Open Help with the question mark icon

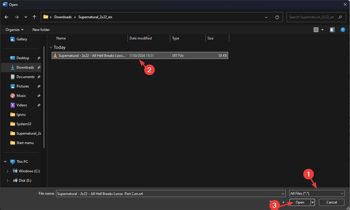click(x=343, y=30)
